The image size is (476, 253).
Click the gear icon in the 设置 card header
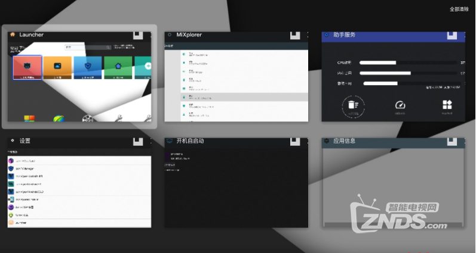pos(12,141)
